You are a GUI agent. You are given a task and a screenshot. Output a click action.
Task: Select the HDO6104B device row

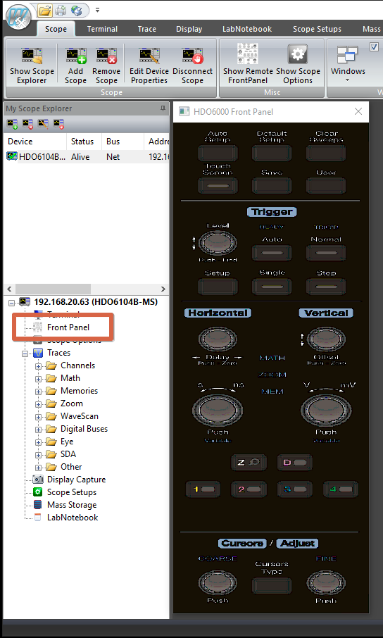[x=87, y=156]
